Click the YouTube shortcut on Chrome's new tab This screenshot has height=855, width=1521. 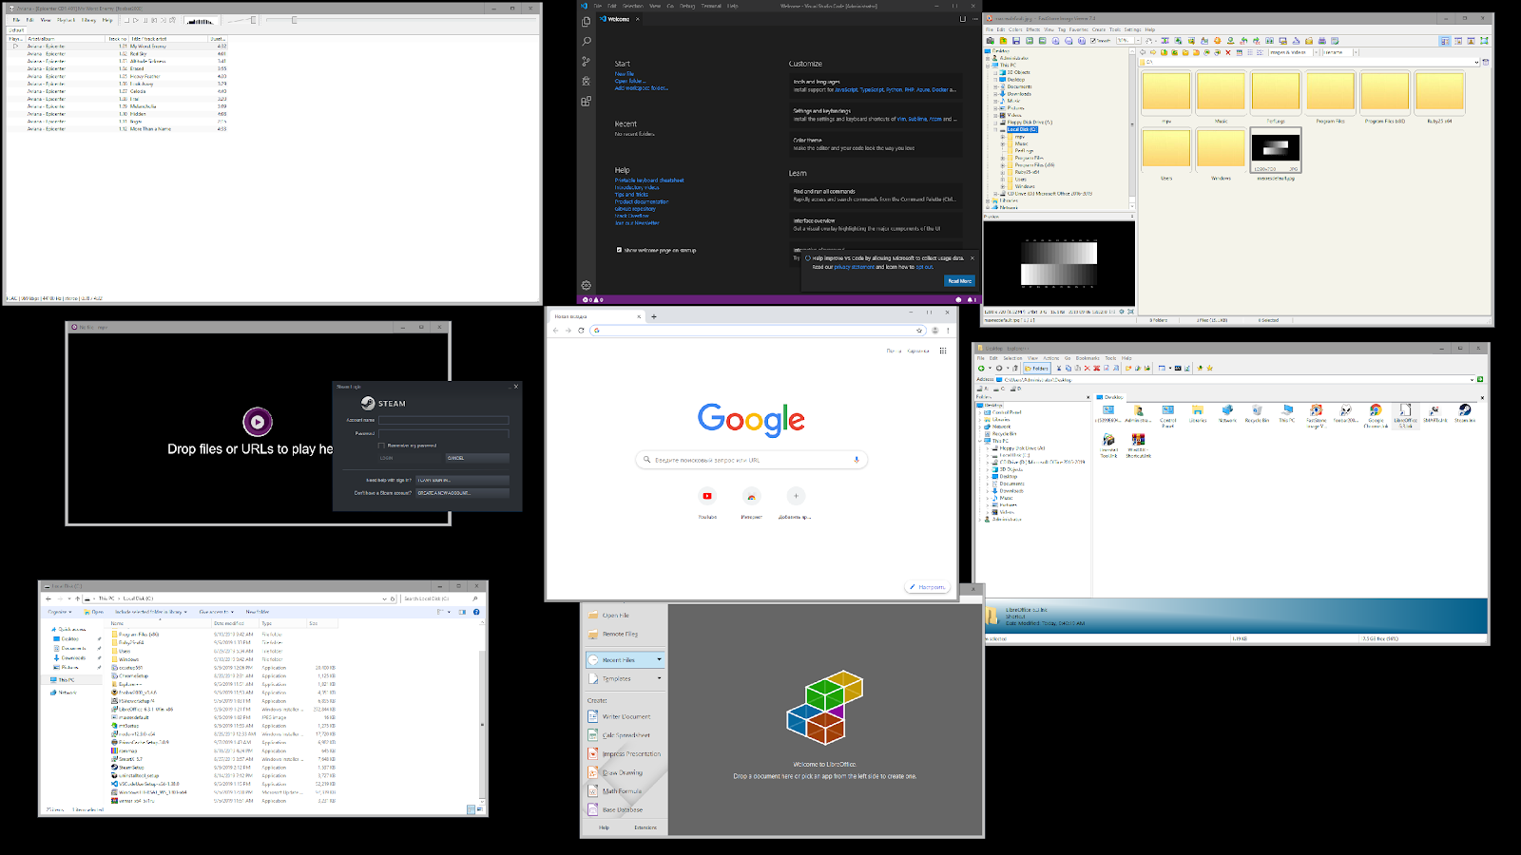coord(707,496)
